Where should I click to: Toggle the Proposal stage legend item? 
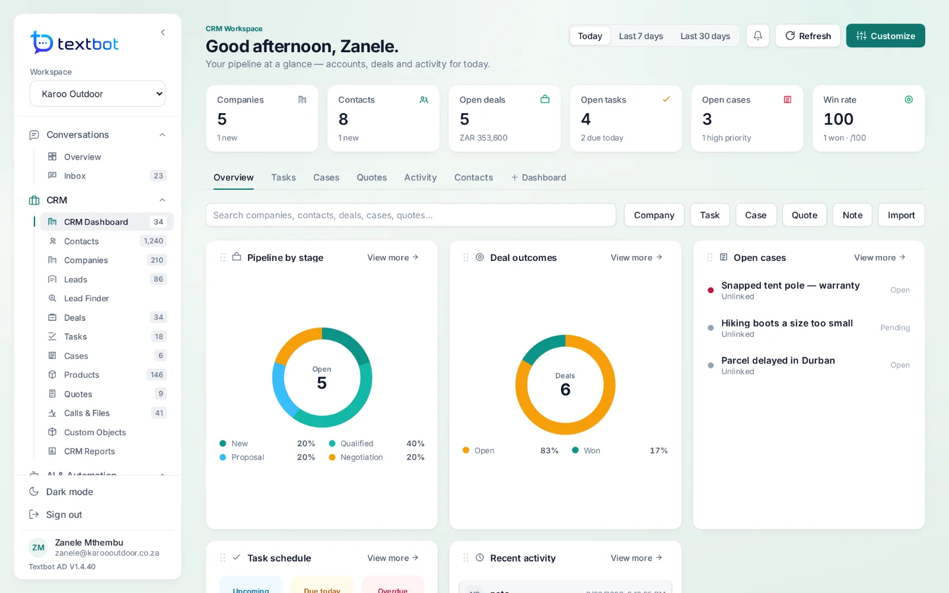click(267, 457)
